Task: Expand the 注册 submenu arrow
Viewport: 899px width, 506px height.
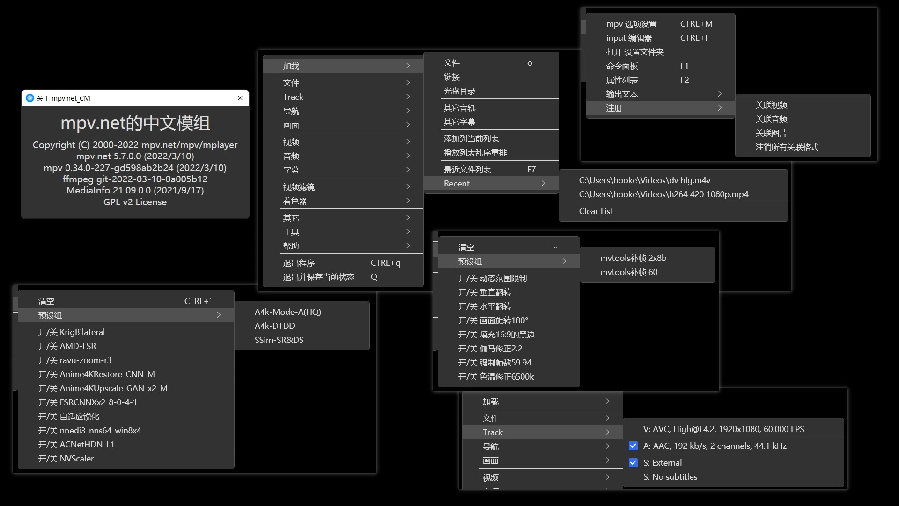Action: point(720,108)
